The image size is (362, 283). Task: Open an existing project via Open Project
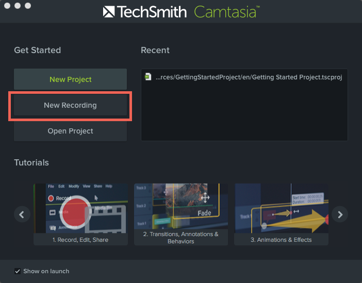click(x=71, y=131)
